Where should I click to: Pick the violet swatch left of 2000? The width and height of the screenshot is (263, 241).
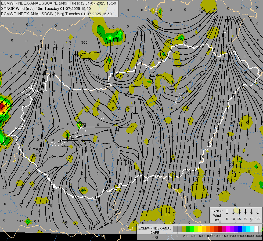coord(232,229)
